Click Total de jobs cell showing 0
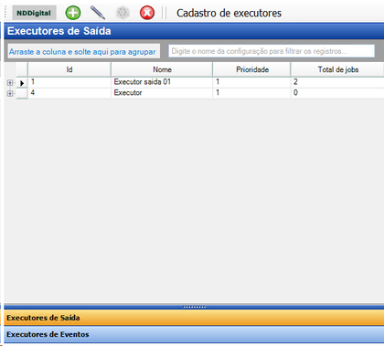The height and width of the screenshot is (346, 384). tap(337, 93)
